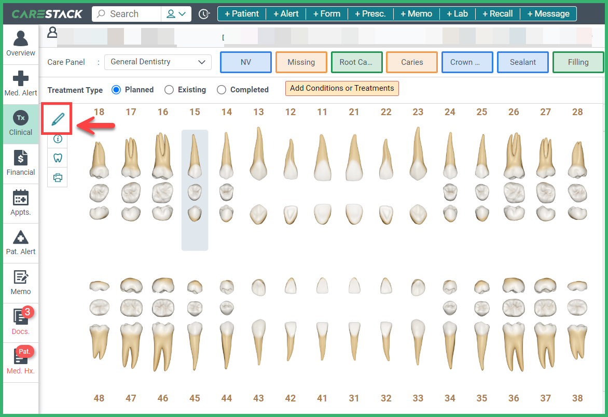Click tooth number 32 label
Image resolution: width=608 pixels, height=417 pixels.
[x=386, y=398]
